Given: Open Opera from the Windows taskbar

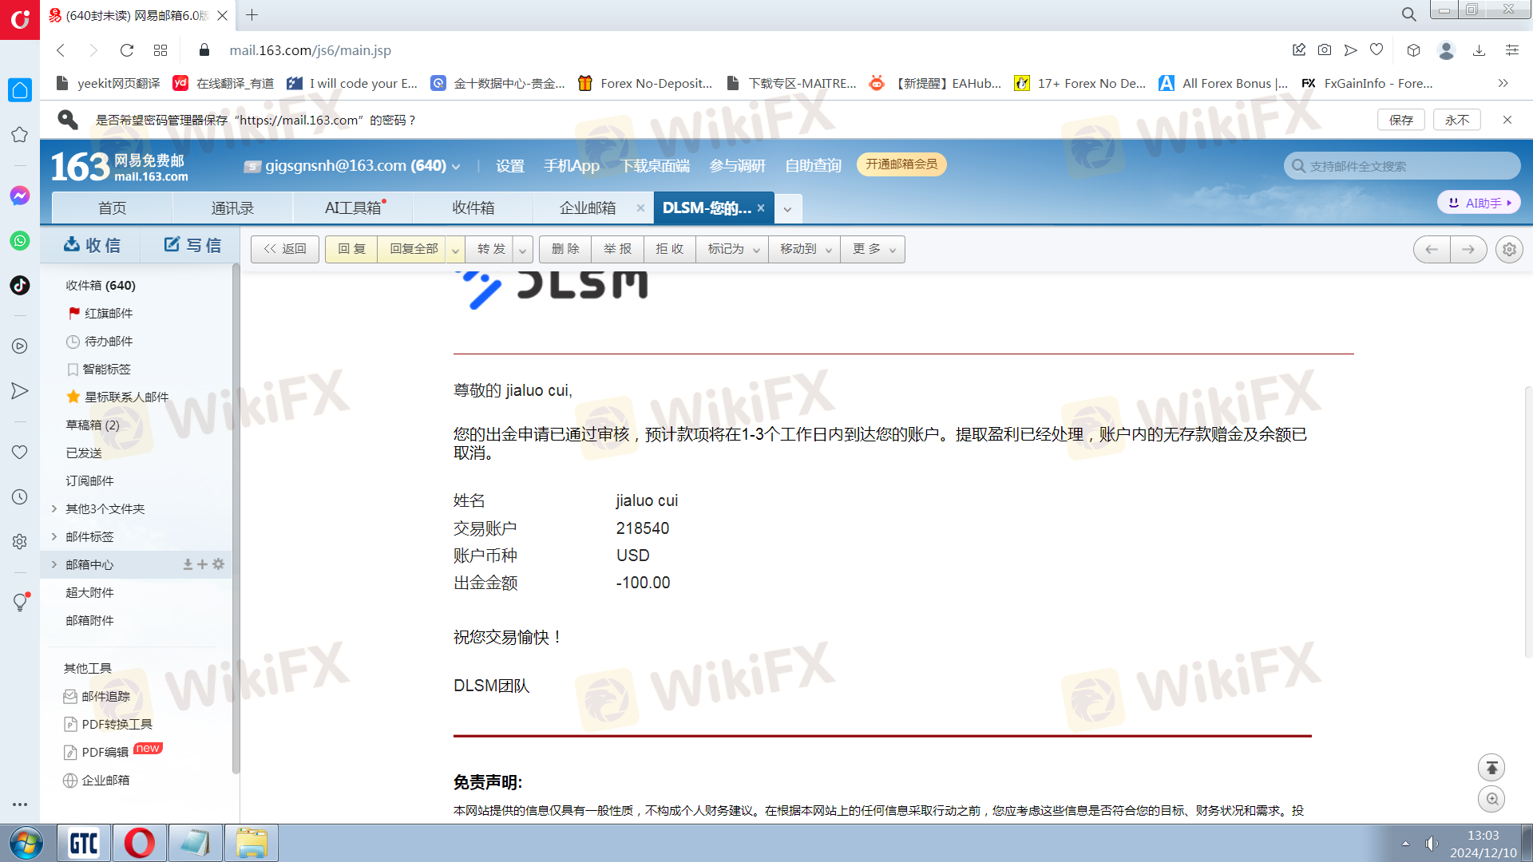Looking at the screenshot, I should [x=139, y=843].
